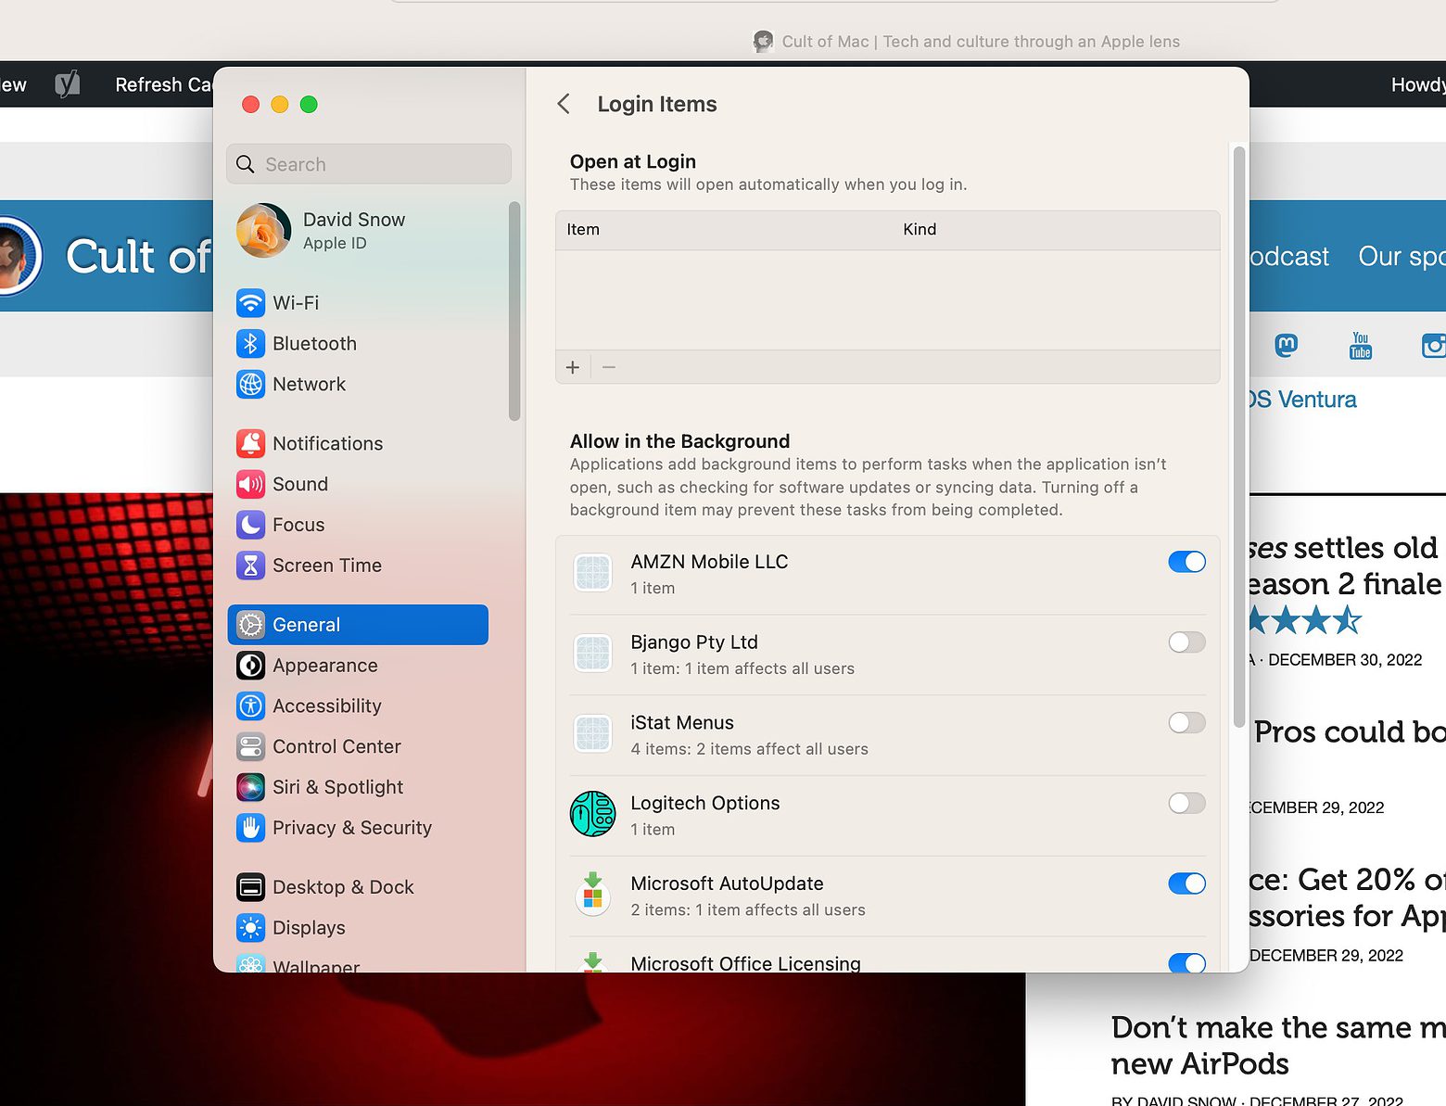Open Screen Time settings

(327, 565)
